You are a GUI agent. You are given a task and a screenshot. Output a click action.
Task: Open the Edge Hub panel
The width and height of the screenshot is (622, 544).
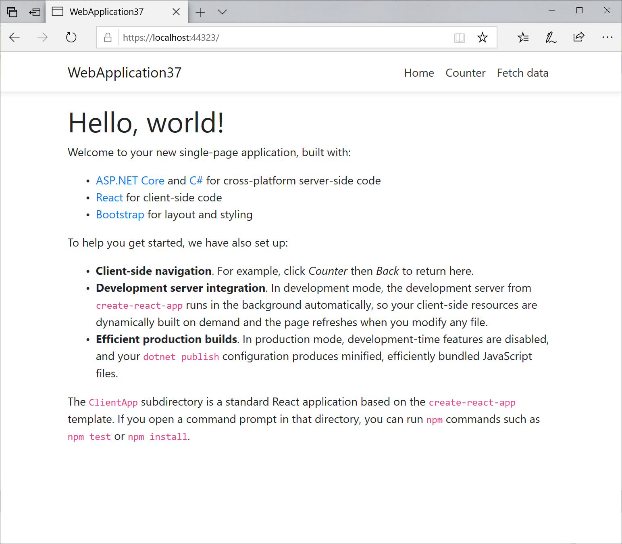coord(523,37)
